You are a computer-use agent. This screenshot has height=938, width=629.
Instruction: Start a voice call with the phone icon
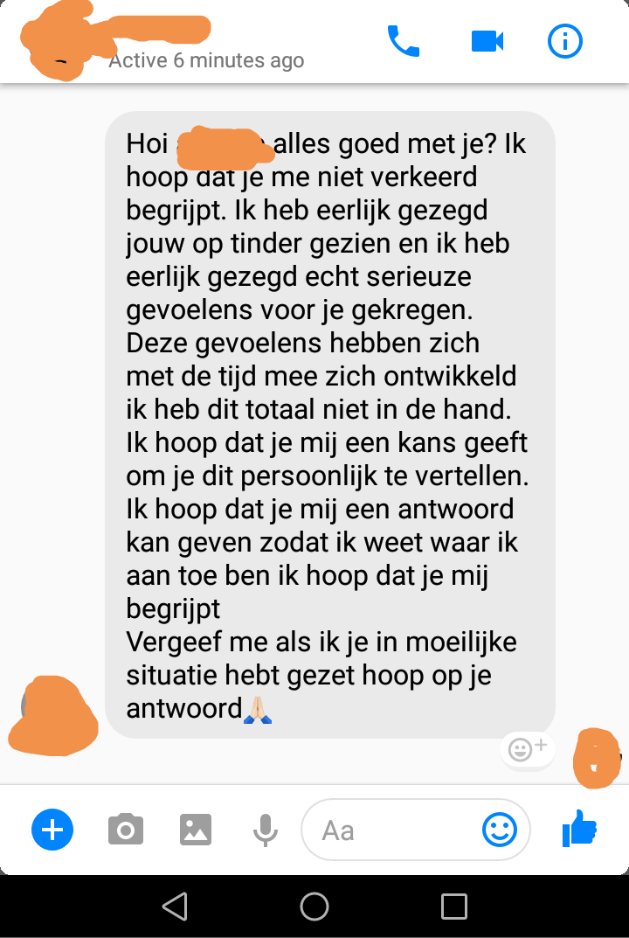404,41
